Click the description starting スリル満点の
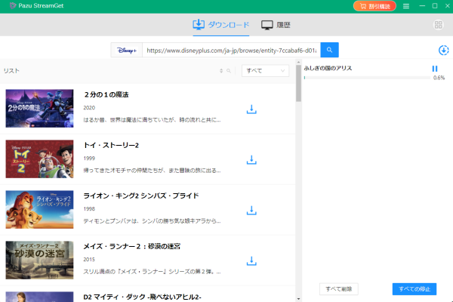The image size is (453, 302). coord(152,271)
